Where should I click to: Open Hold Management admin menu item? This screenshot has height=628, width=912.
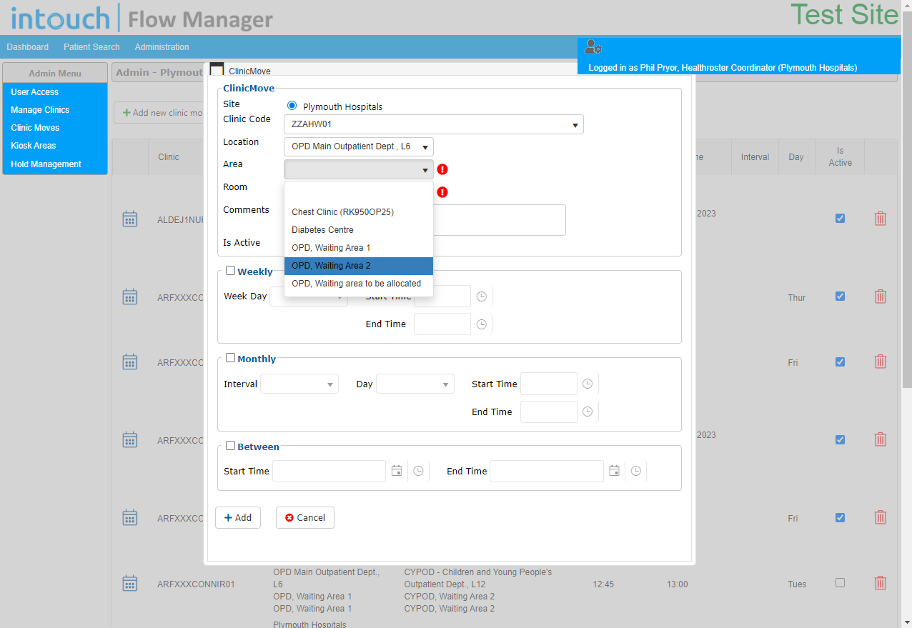[55, 164]
